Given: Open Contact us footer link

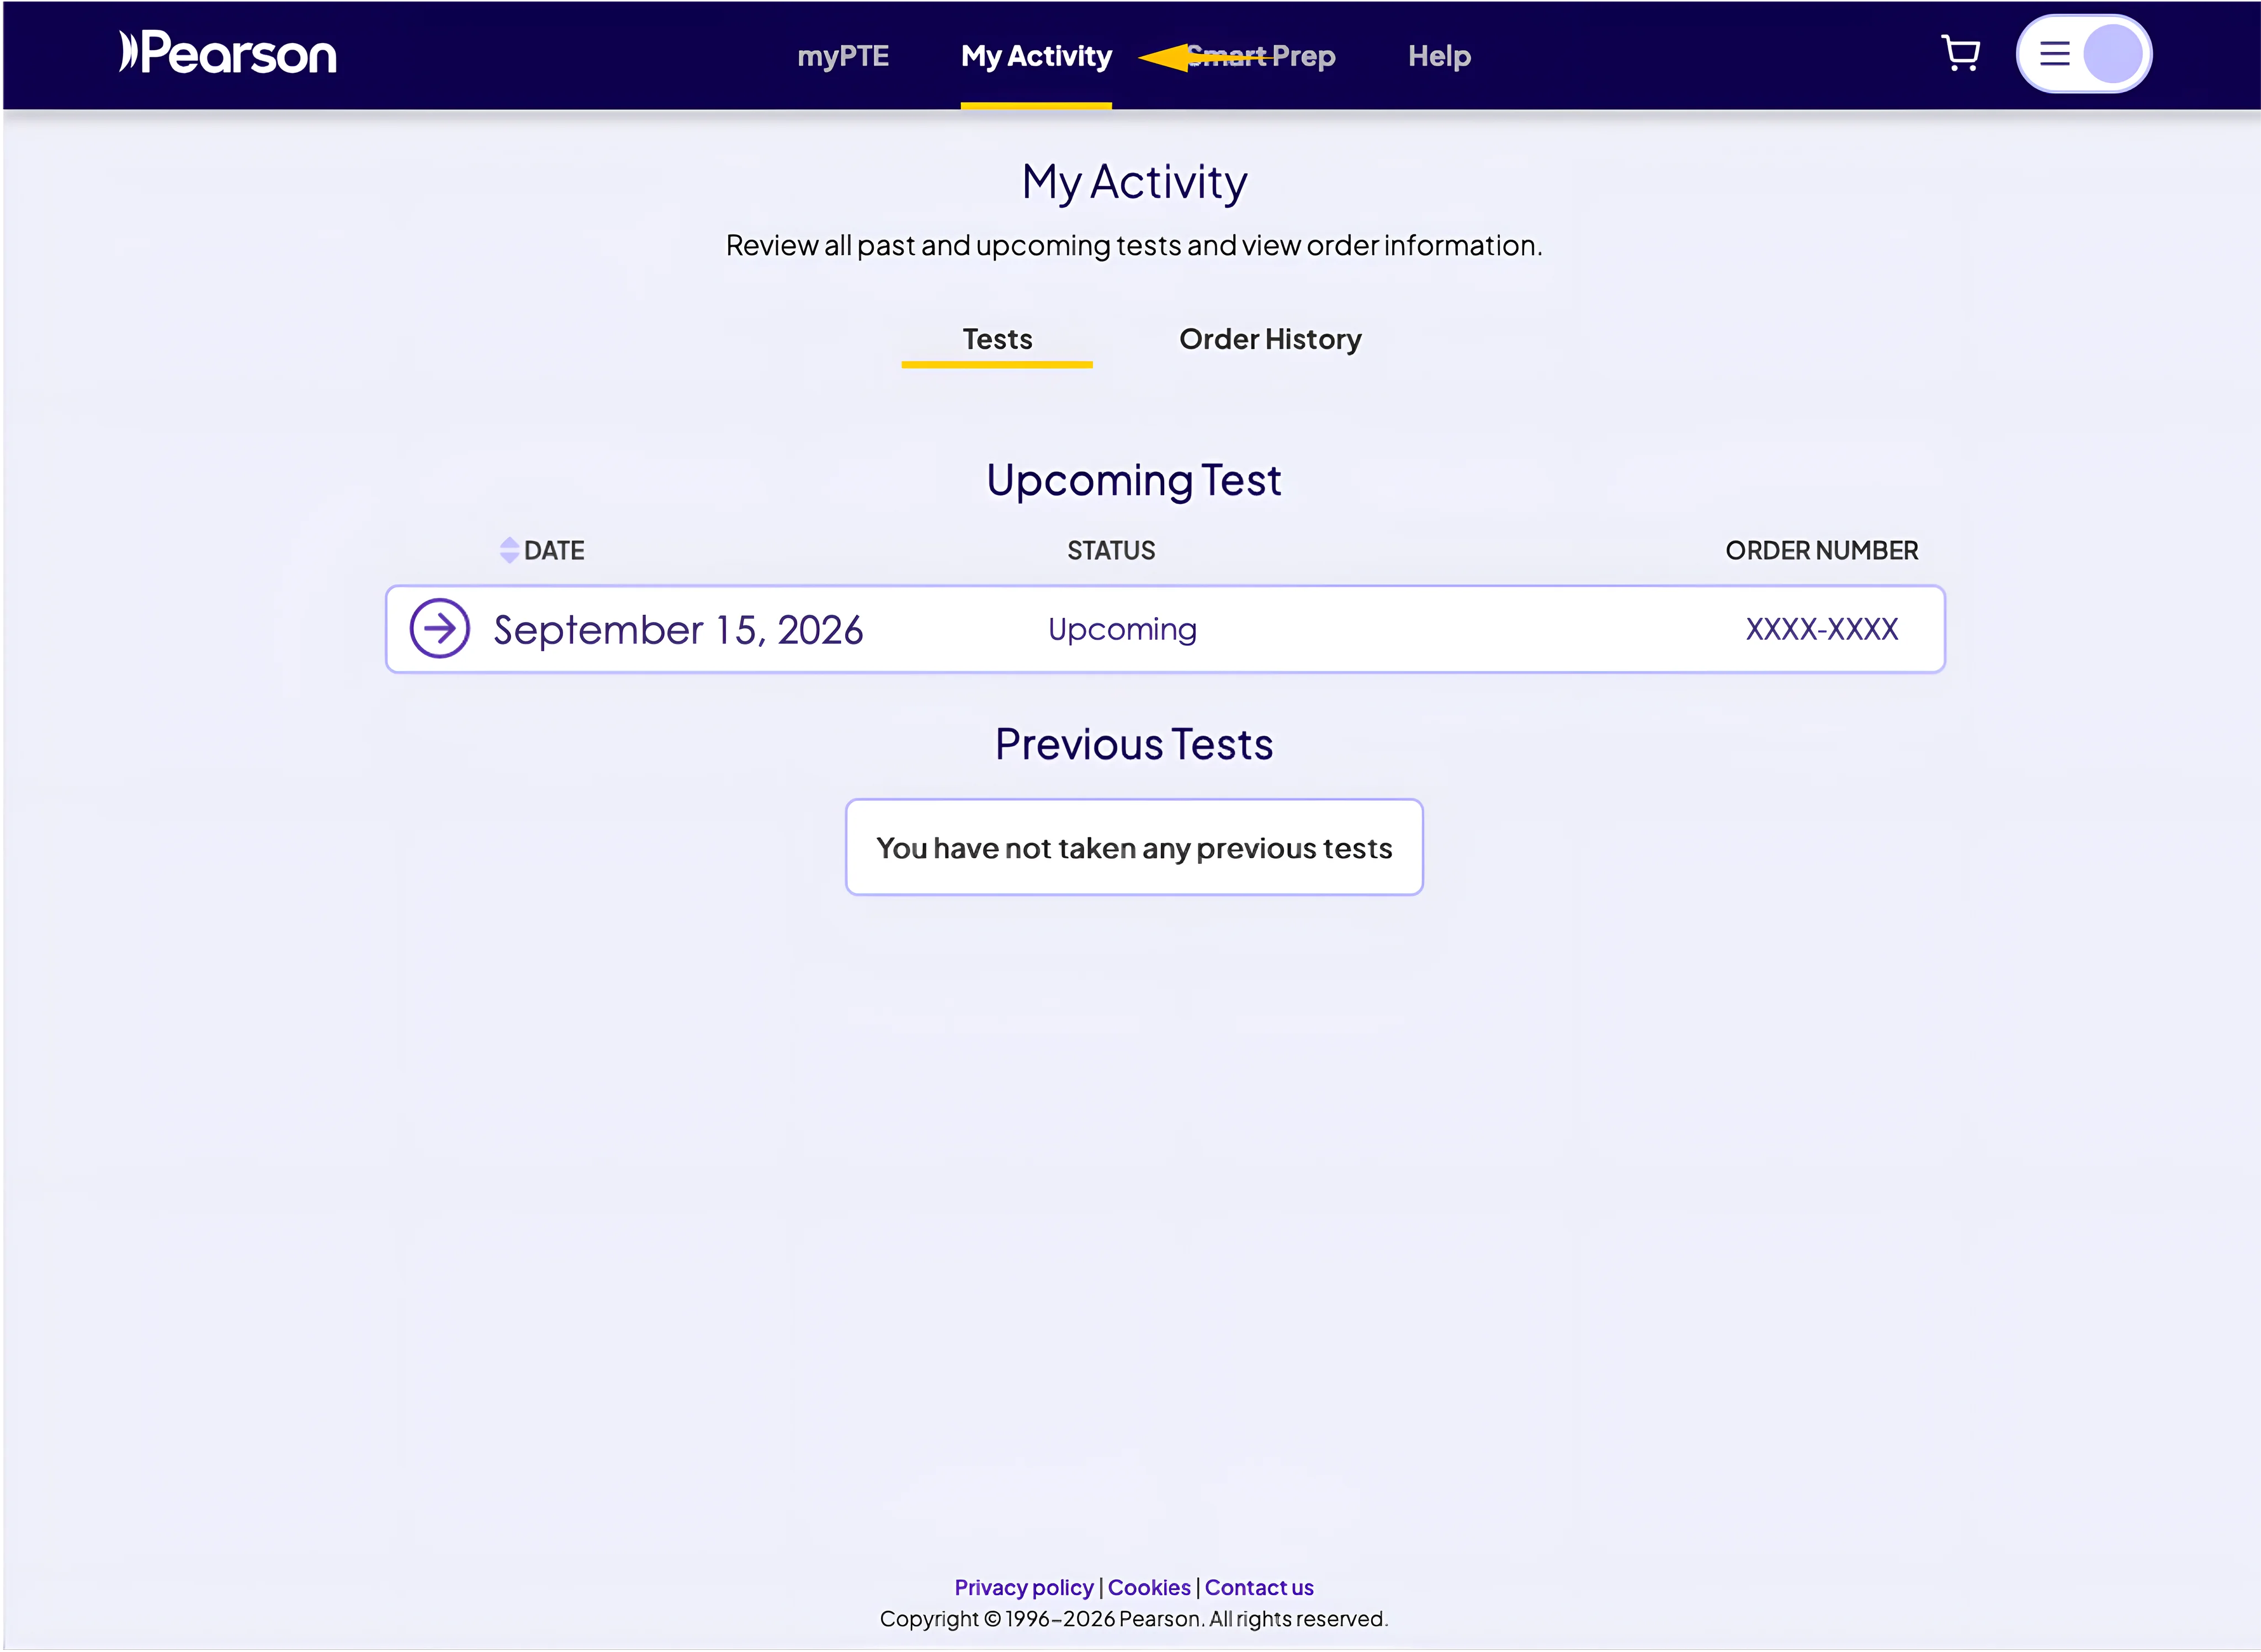Looking at the screenshot, I should coord(1259,1587).
